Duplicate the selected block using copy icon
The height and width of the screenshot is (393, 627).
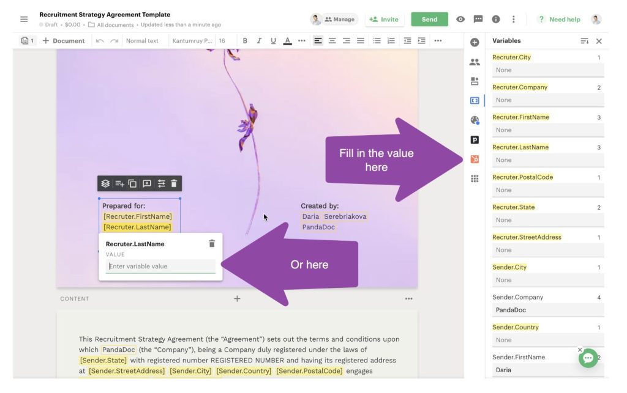132,183
